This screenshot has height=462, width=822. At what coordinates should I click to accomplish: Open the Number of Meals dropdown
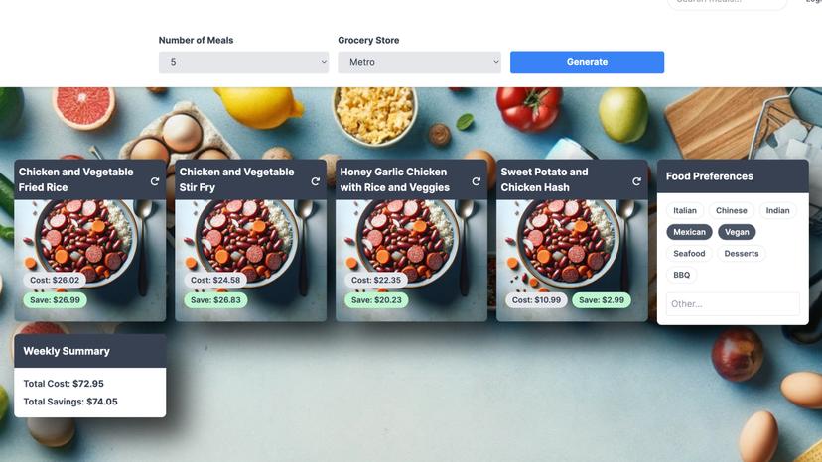coord(244,62)
